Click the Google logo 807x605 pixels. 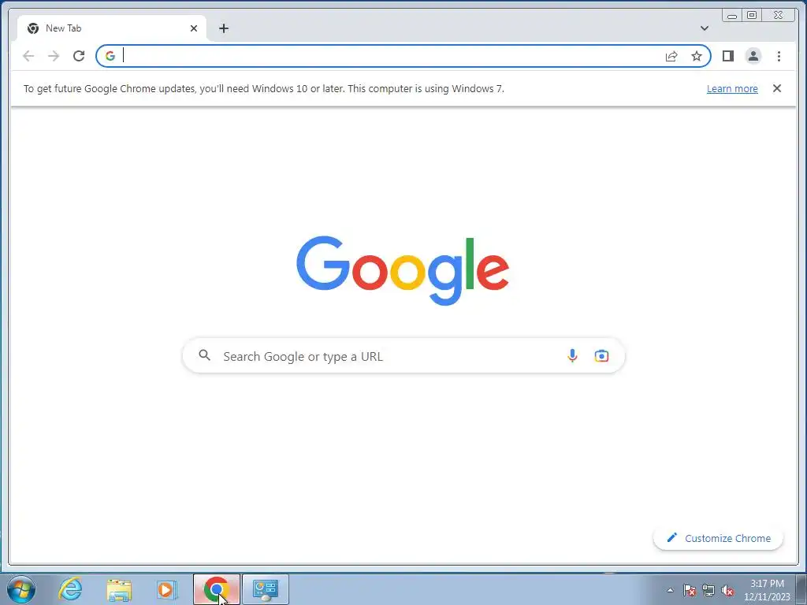pyautogui.click(x=403, y=270)
